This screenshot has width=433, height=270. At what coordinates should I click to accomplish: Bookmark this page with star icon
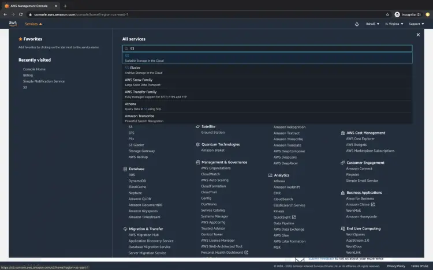tap(387, 14)
